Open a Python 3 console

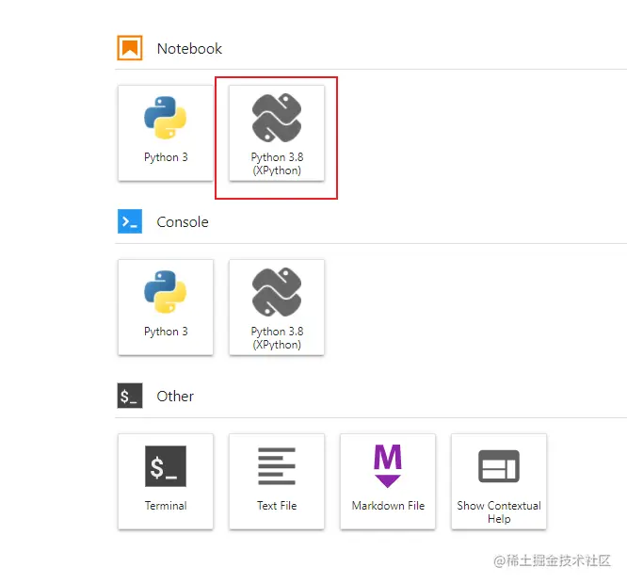(x=166, y=307)
